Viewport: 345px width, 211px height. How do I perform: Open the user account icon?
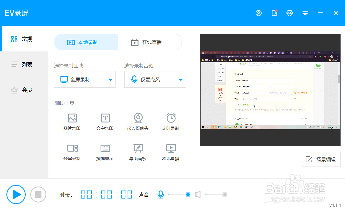point(258,13)
